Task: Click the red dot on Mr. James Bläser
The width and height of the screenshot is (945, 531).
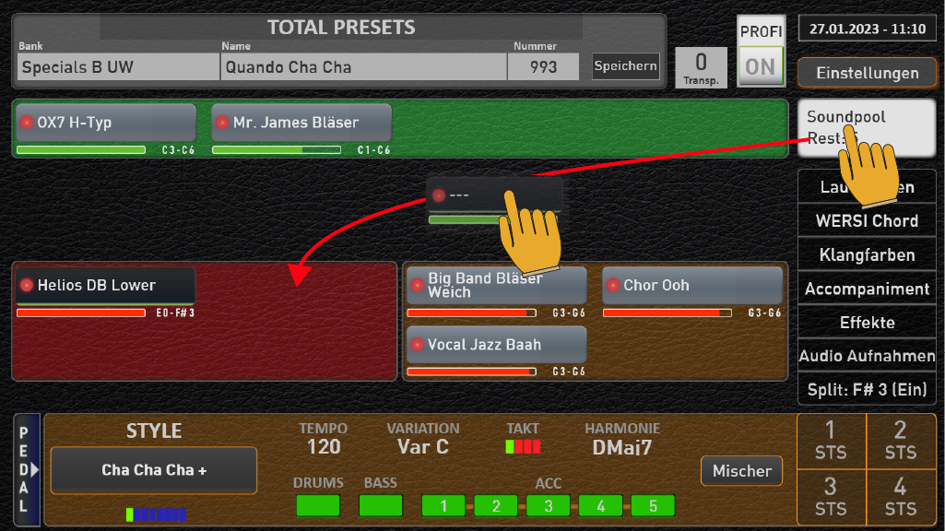Action: [222, 123]
